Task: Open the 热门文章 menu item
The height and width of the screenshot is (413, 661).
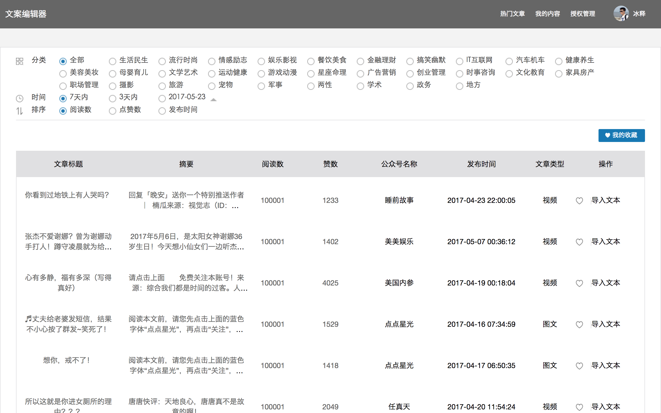Action: pos(513,14)
